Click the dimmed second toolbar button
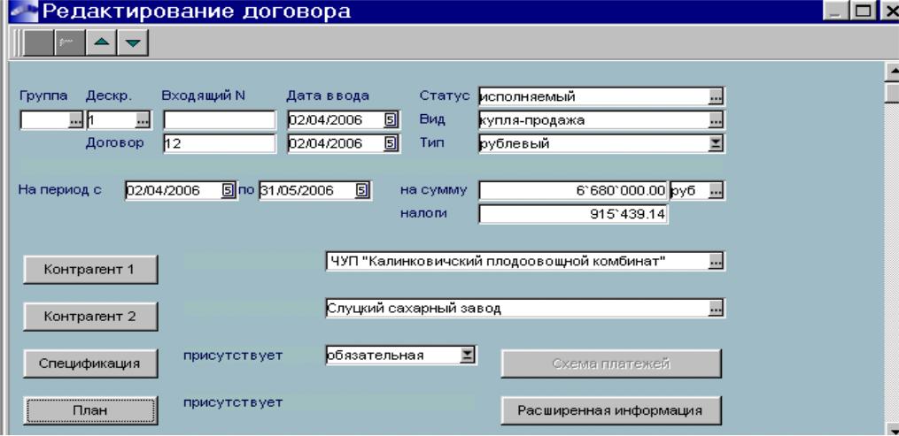 pos(70,43)
